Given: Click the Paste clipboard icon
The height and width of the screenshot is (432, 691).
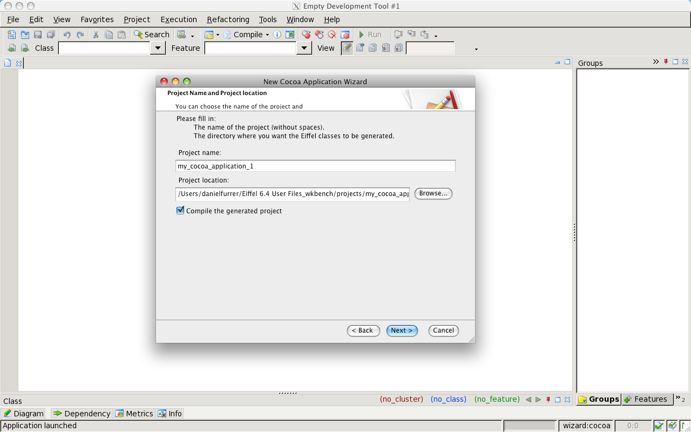Looking at the screenshot, I should click(x=122, y=35).
